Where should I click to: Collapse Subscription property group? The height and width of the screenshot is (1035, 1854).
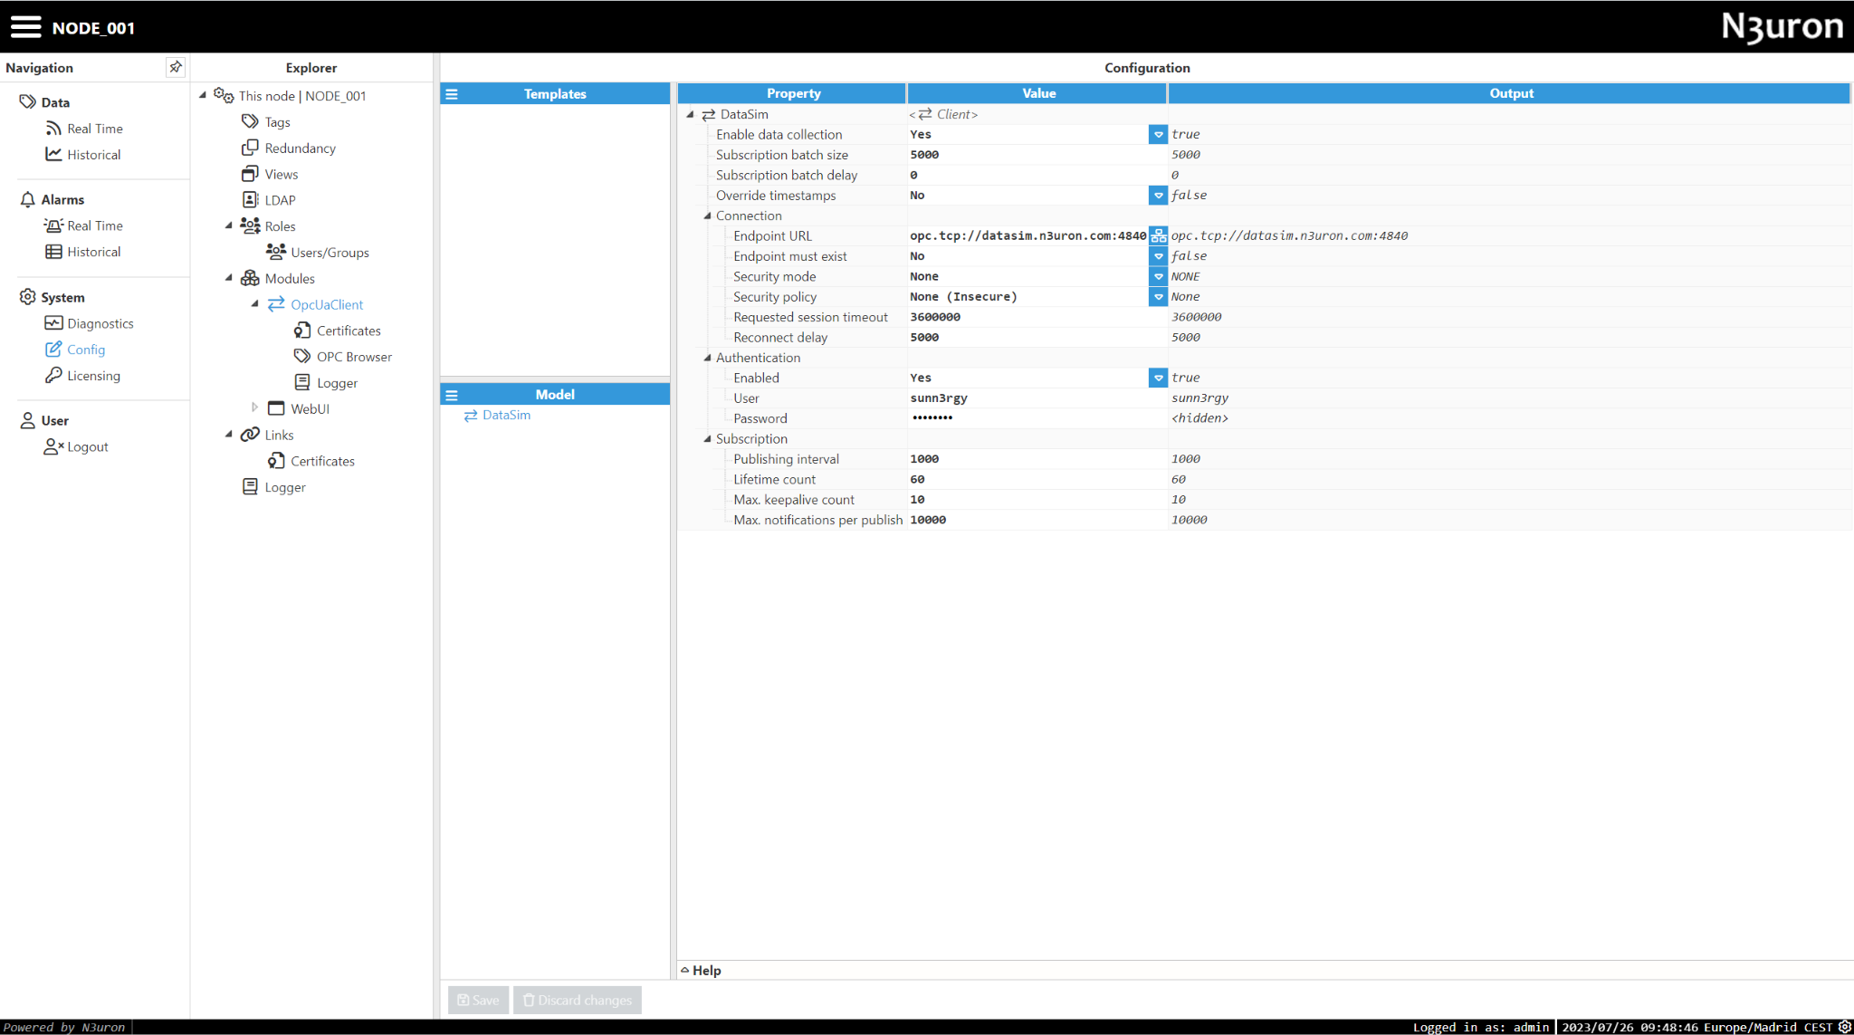708,438
